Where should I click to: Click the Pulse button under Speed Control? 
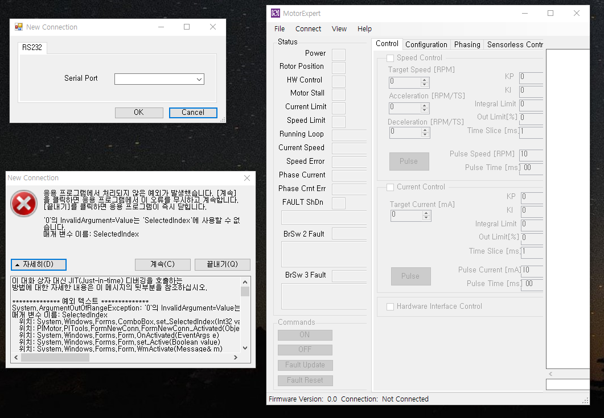(409, 162)
